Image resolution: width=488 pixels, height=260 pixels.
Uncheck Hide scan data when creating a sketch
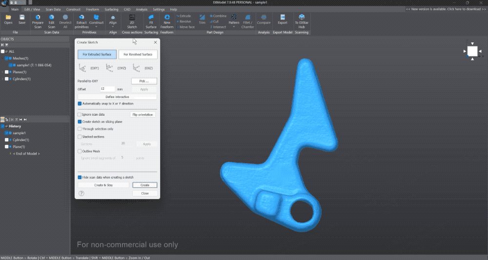point(80,177)
